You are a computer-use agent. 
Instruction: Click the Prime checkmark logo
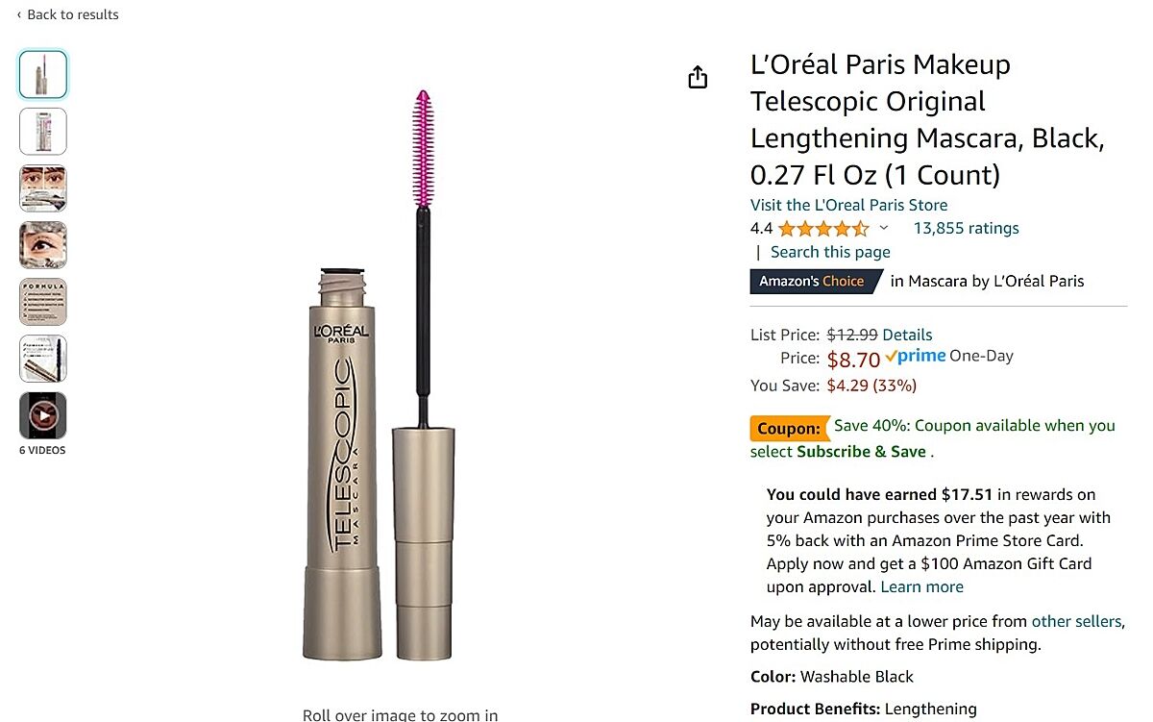(x=916, y=357)
